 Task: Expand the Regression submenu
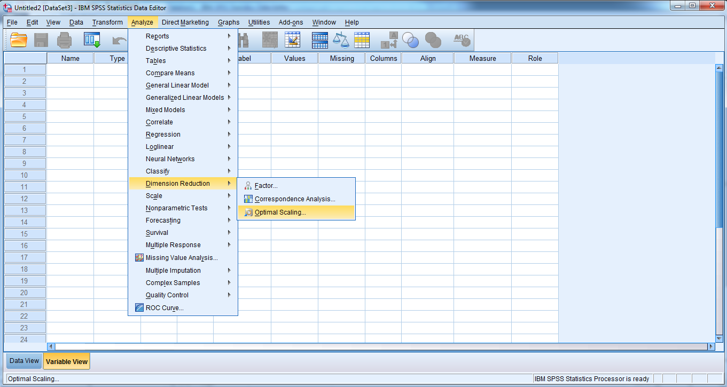183,135
